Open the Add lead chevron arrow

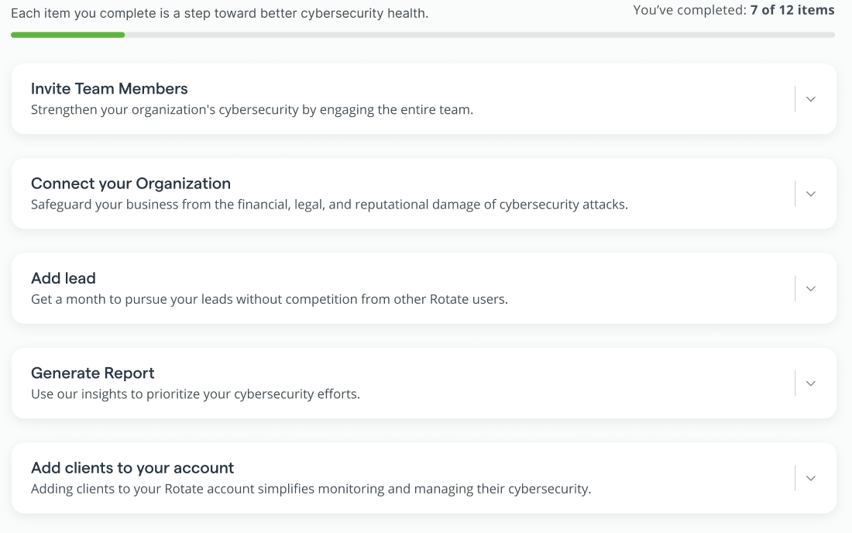tap(811, 288)
